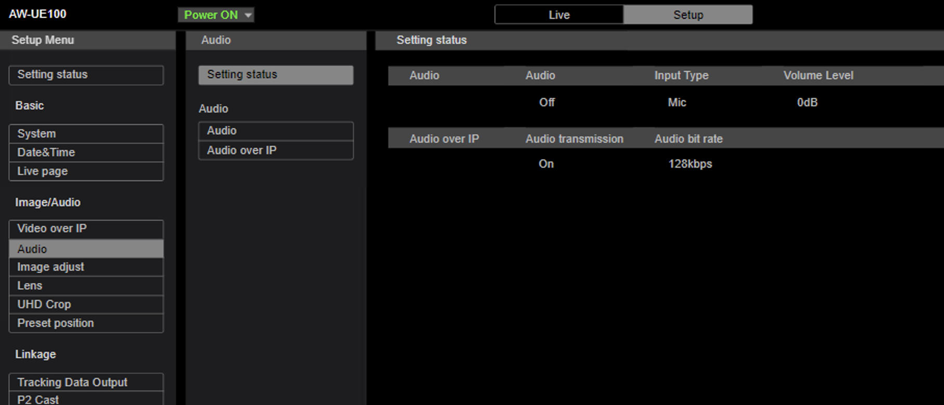Open Tracking Data Output settings
Viewport: 944px width, 405px height.
point(86,382)
